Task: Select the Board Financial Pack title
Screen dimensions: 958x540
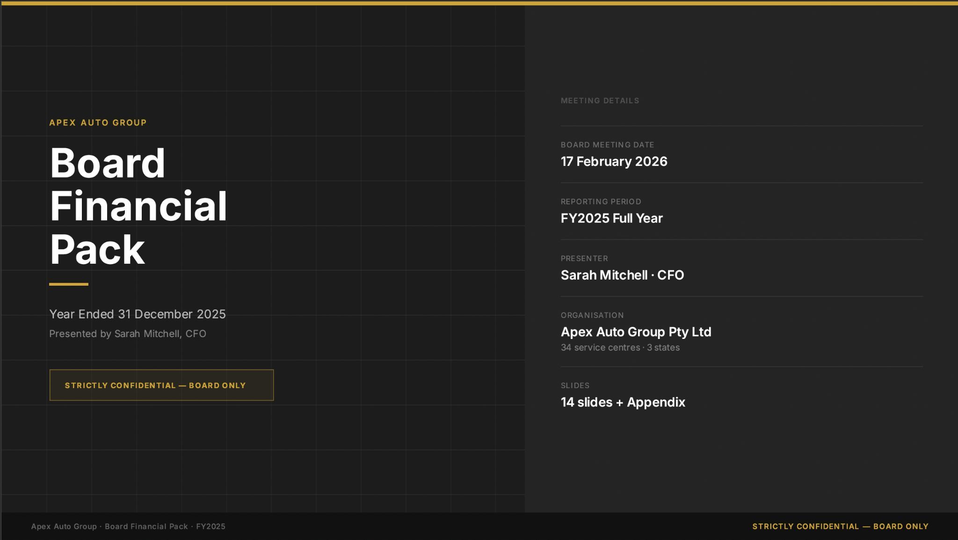Action: [x=138, y=206]
